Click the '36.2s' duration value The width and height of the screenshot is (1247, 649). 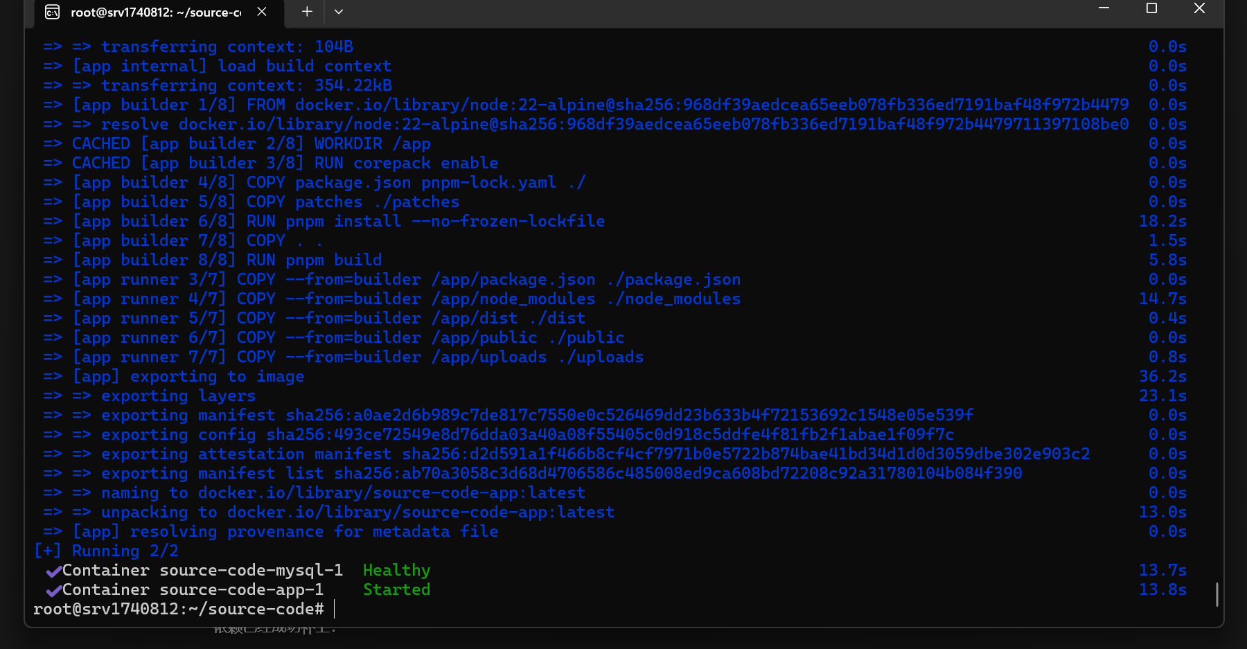(1162, 377)
